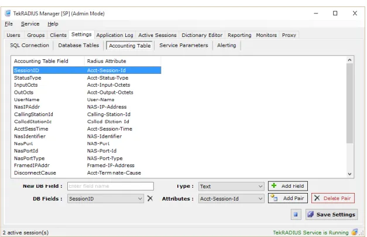Focus the New DB Field input box

point(111,186)
